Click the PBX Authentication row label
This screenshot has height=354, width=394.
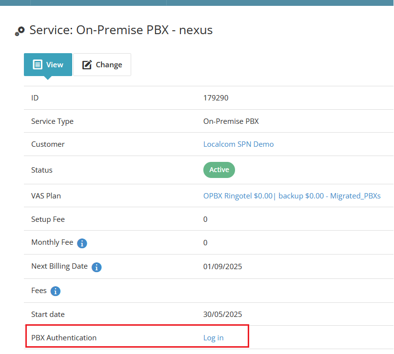pos(64,338)
